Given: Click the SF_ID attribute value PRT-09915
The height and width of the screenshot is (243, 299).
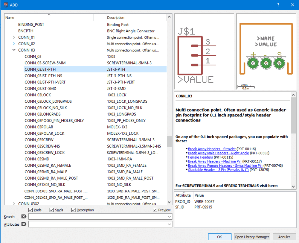Looking at the screenshot, I should pos(203,207).
